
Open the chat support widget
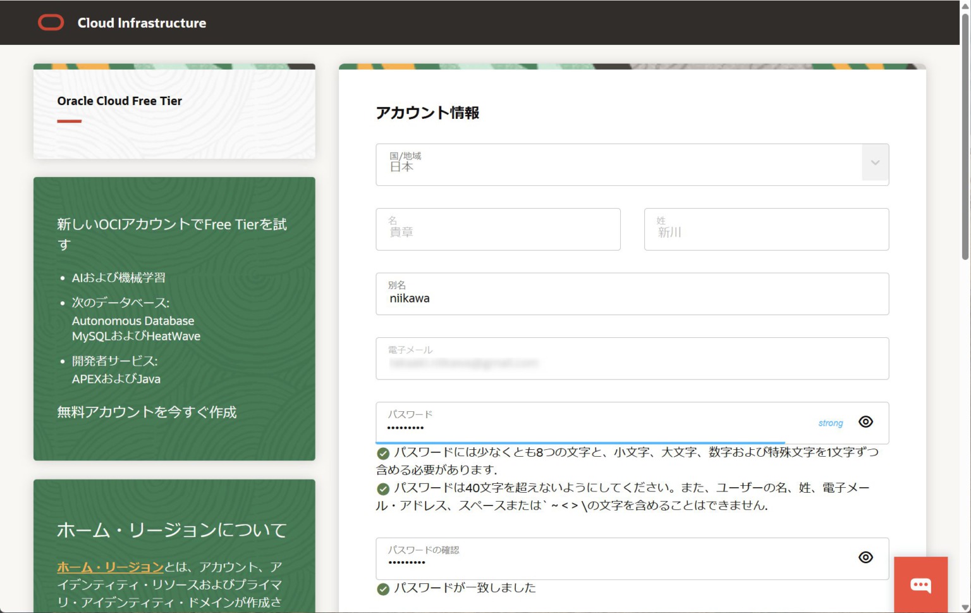(921, 585)
